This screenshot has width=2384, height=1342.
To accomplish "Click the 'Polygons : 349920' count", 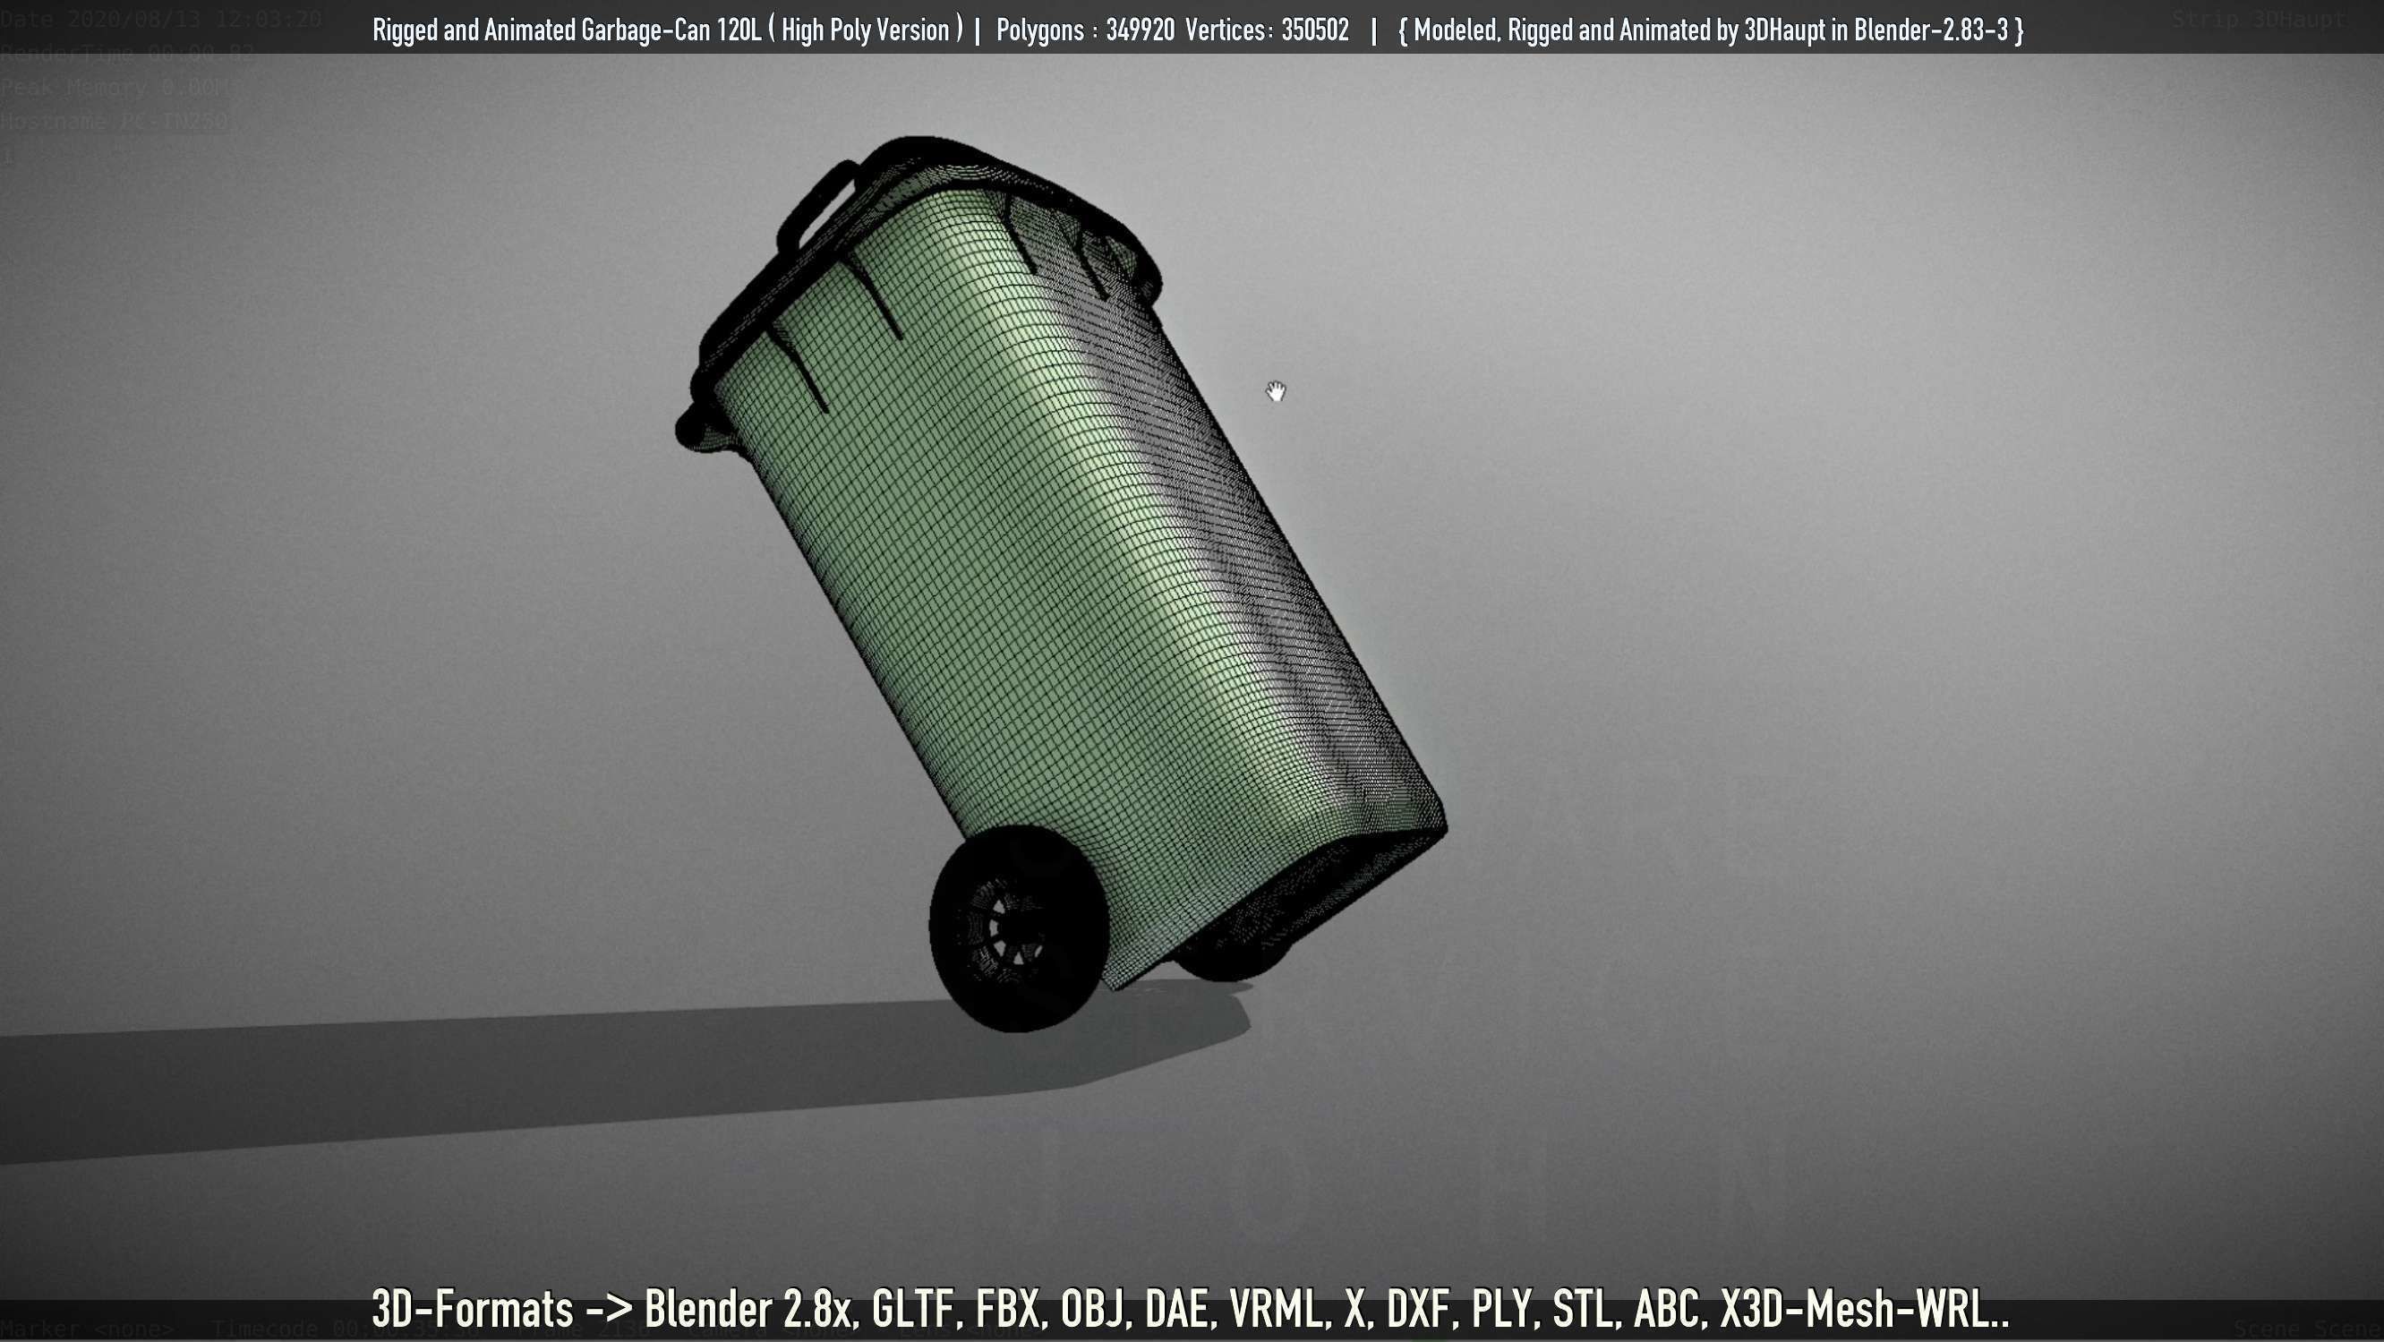I will click(x=1085, y=30).
